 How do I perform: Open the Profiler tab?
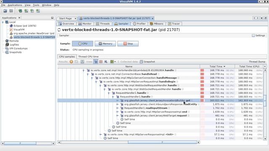tap(139, 24)
